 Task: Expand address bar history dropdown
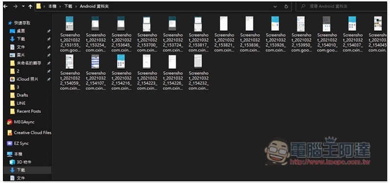275,7
